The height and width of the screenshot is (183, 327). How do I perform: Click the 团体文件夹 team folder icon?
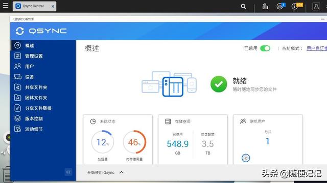17,98
